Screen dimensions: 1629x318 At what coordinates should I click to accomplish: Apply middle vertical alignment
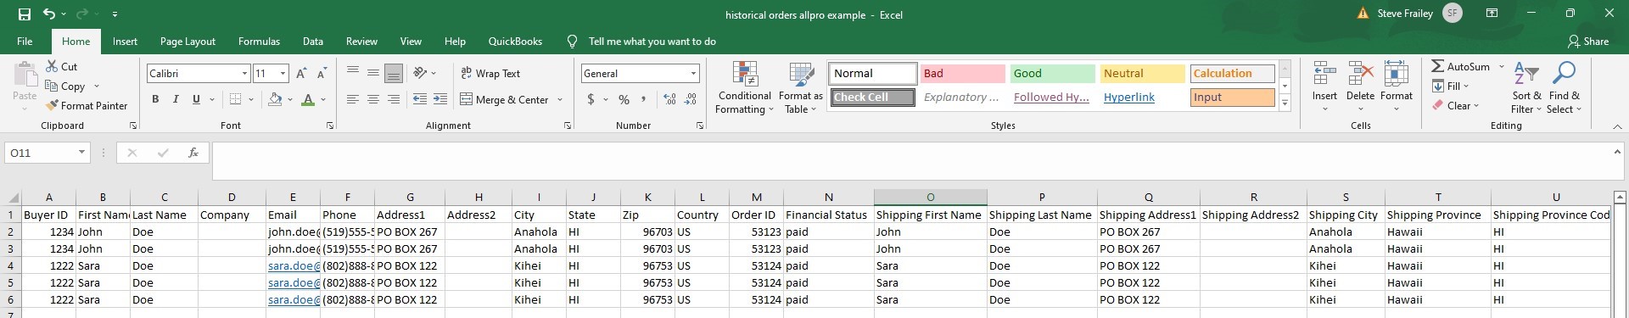tap(373, 73)
